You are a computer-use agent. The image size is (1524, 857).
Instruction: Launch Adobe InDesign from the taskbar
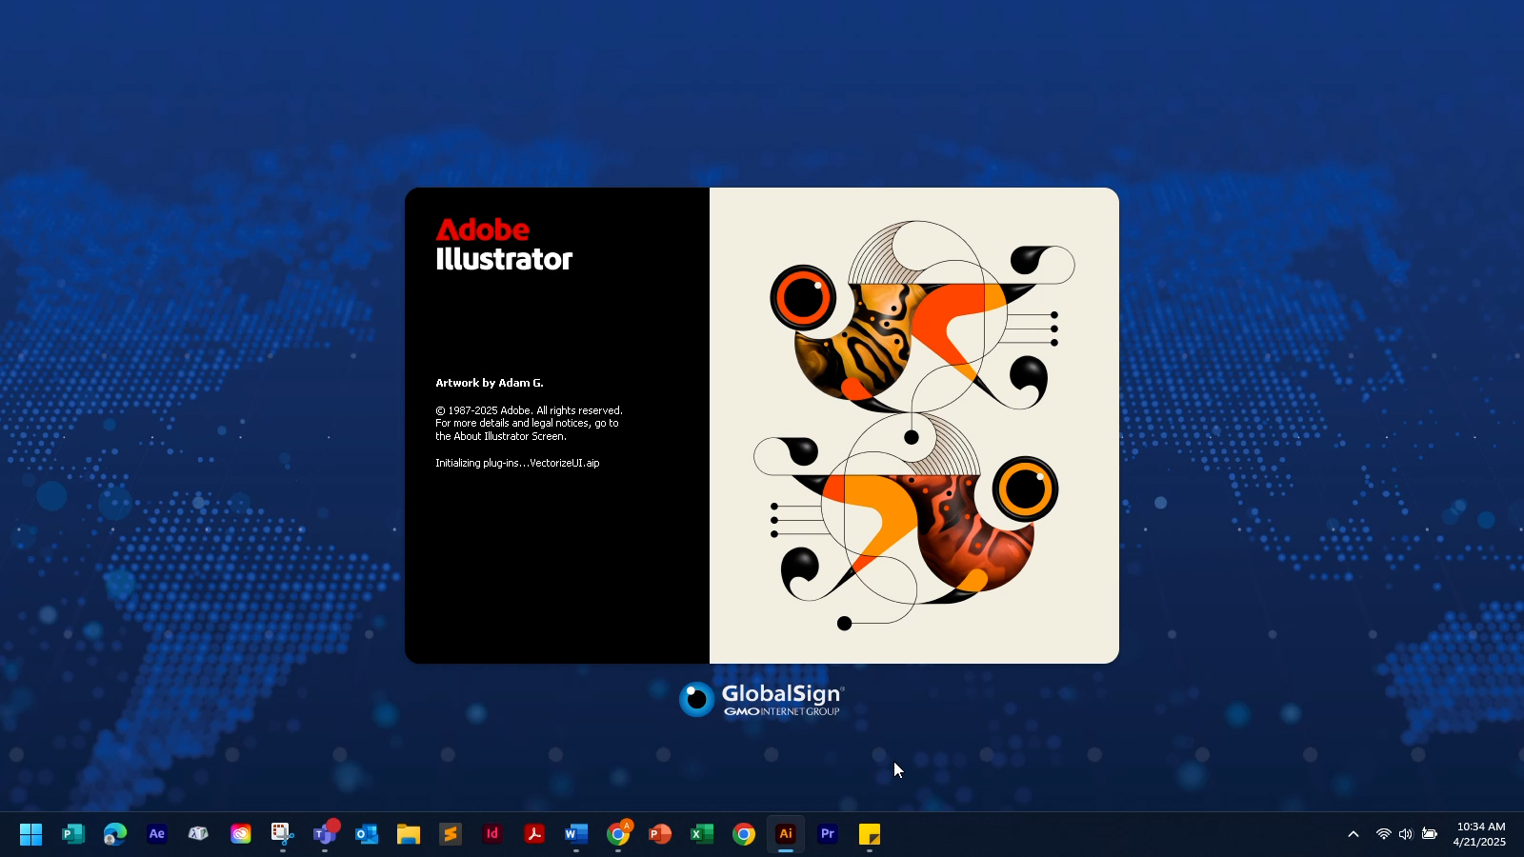[491, 834]
